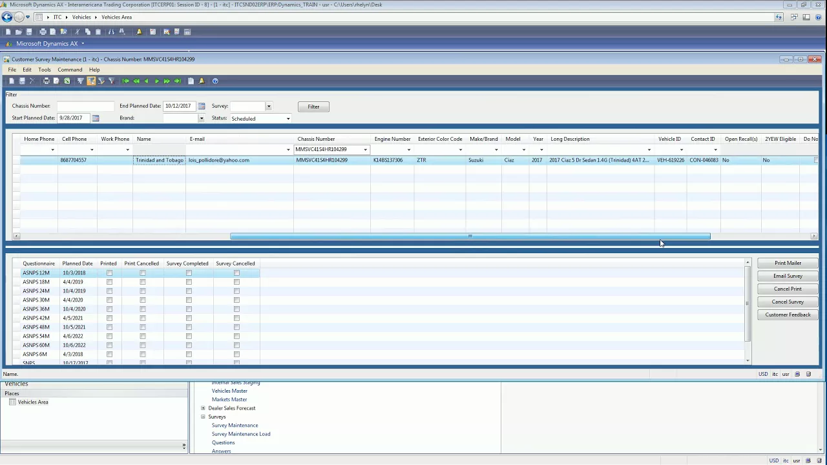
Task: Open the Survey Maintenance Load link
Action: coord(241,434)
